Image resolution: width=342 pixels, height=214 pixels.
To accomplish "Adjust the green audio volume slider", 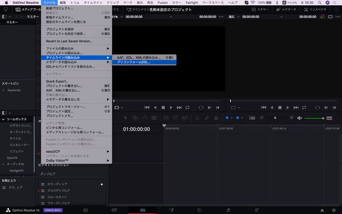I will [314, 118].
